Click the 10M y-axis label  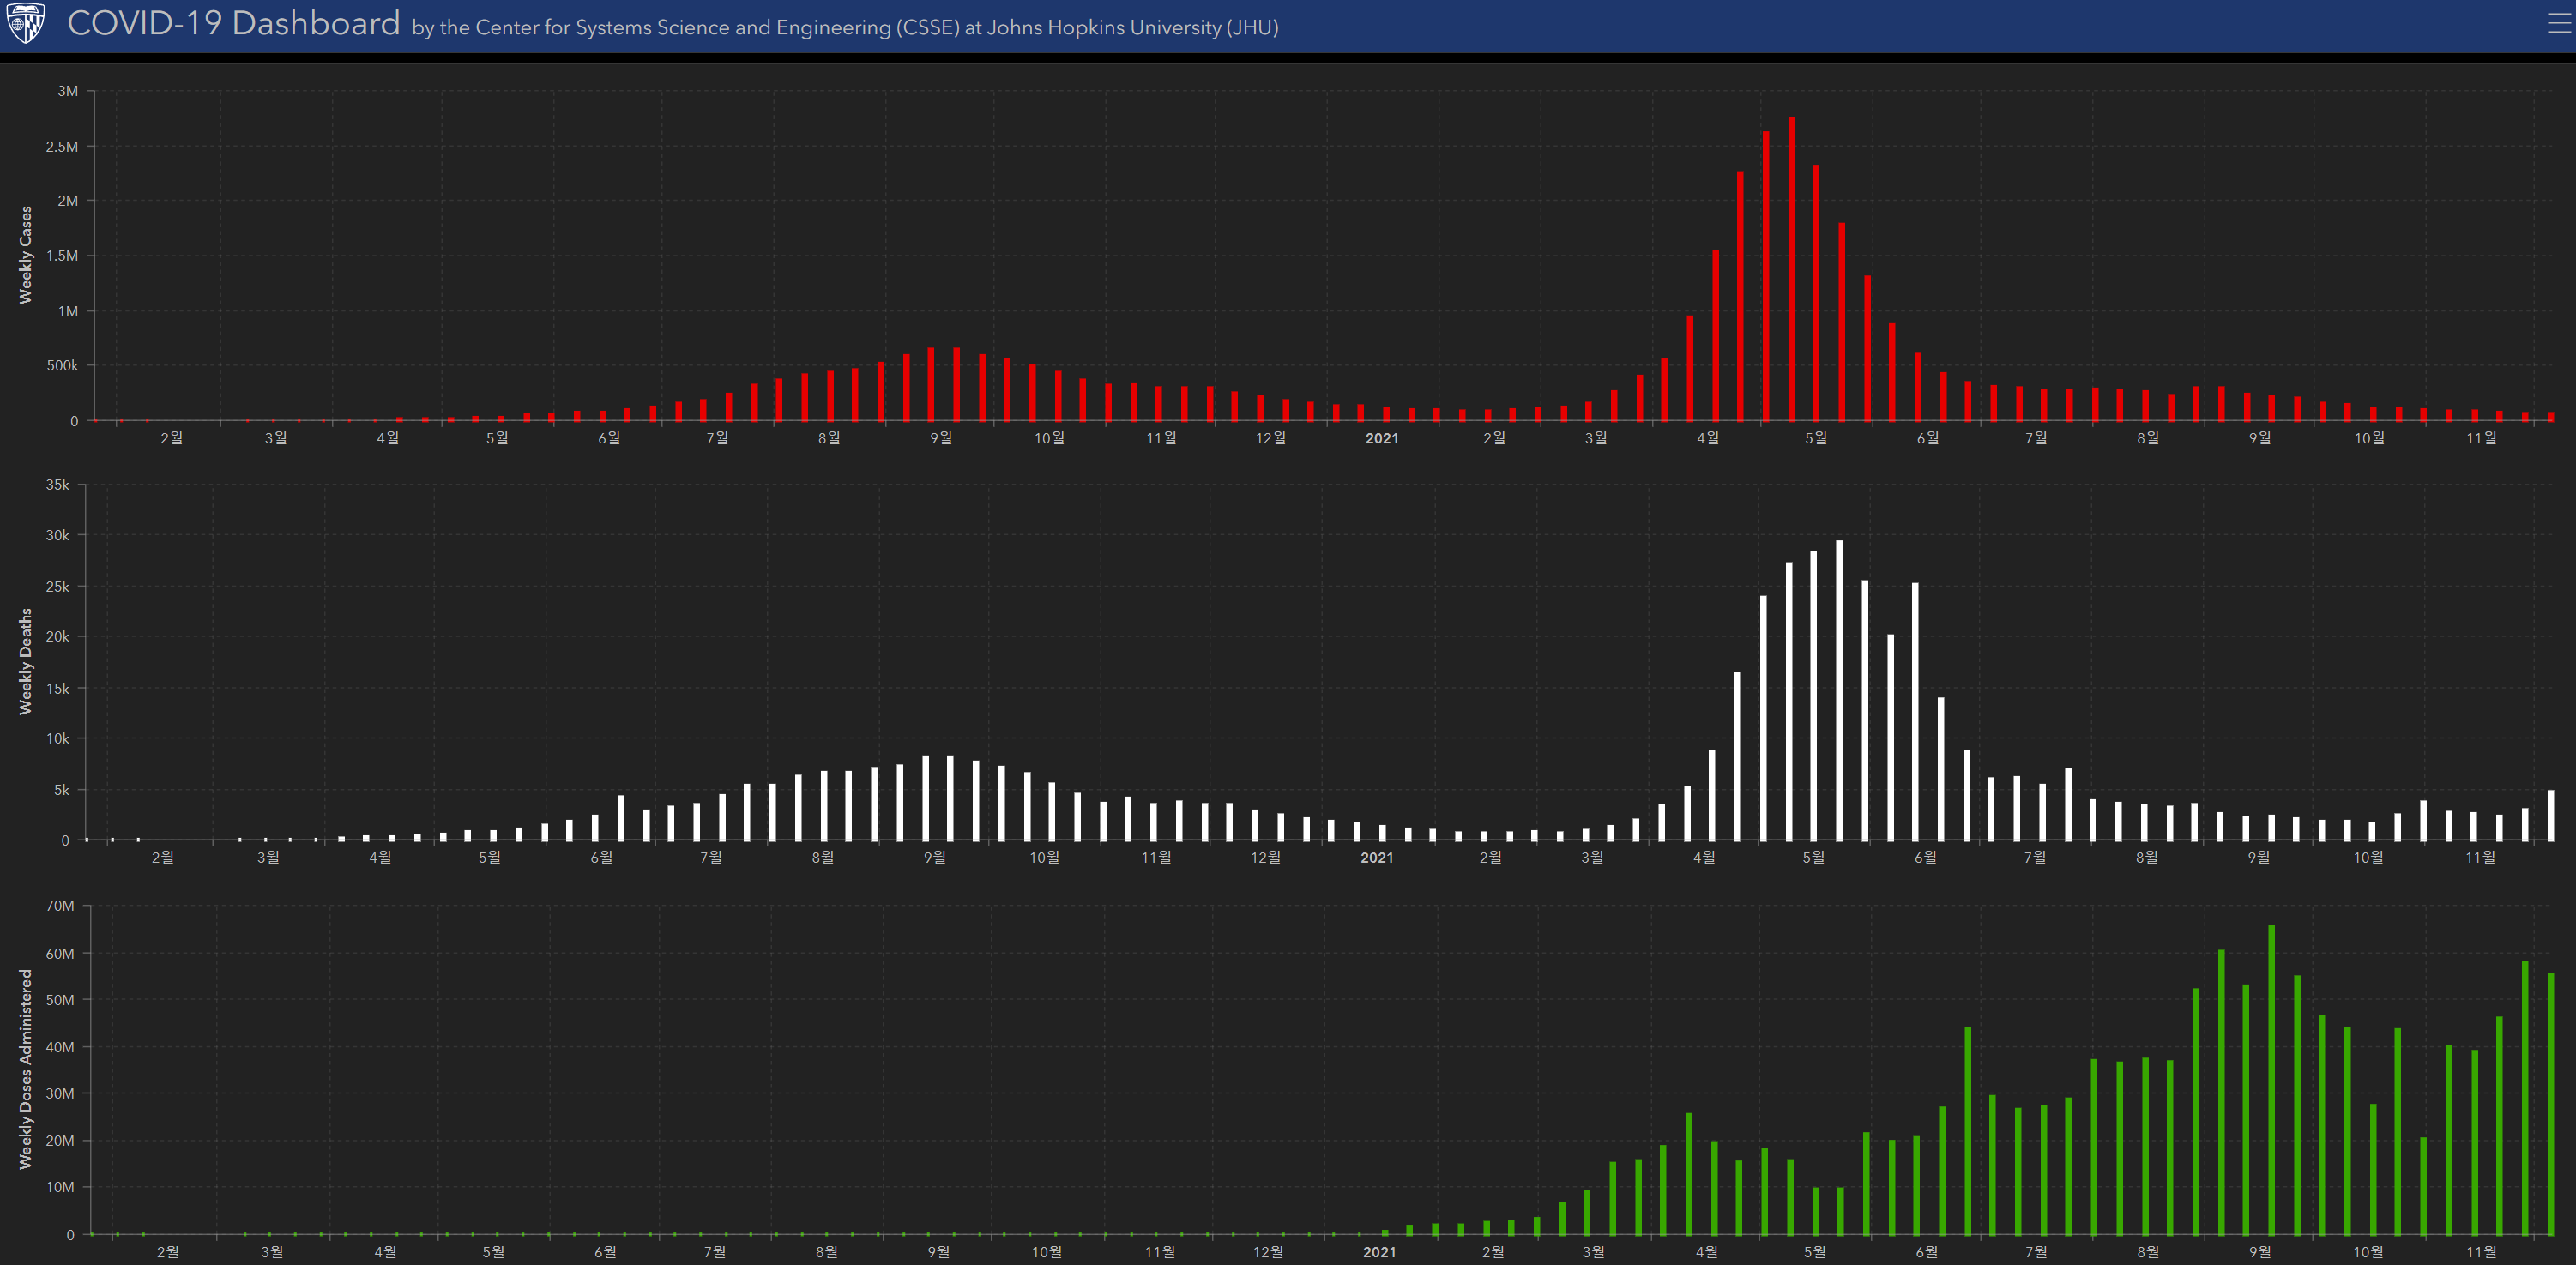pyautogui.click(x=60, y=1187)
